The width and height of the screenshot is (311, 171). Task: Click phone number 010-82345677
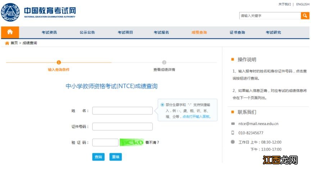point(251,133)
